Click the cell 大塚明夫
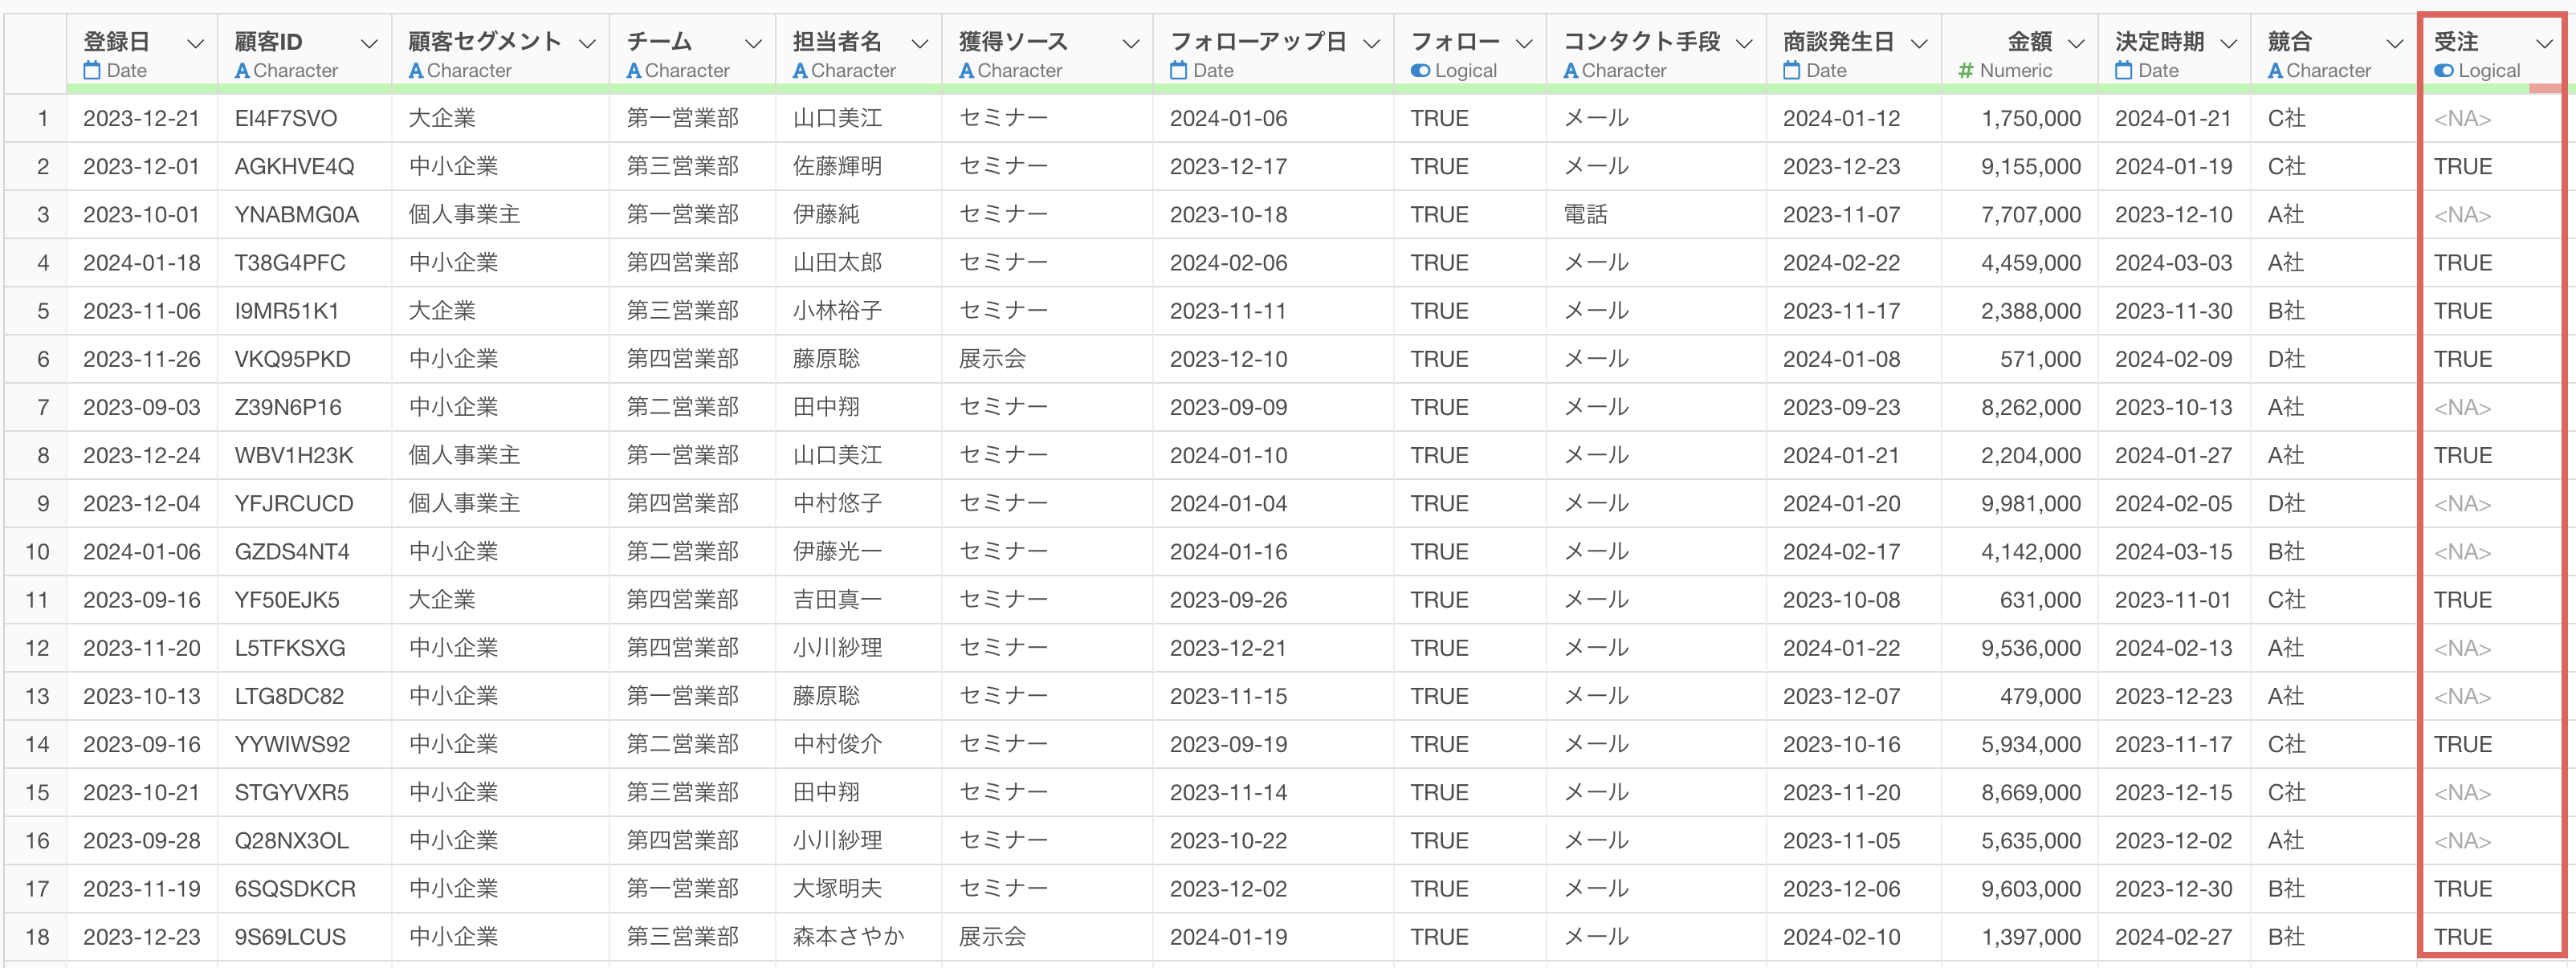Viewport: 2576px width, 968px height. 837,889
